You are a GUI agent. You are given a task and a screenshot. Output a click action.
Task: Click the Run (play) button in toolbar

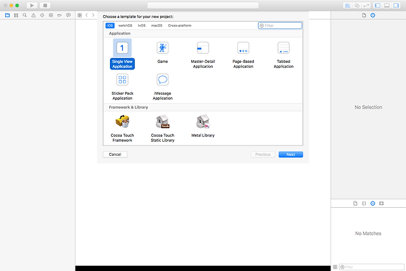pos(32,6)
